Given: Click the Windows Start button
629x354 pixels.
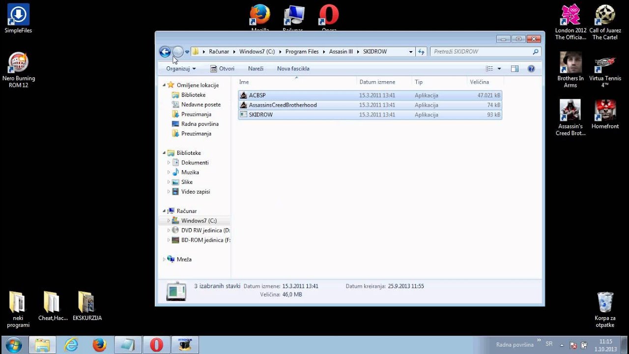Looking at the screenshot, I should tap(14, 345).
